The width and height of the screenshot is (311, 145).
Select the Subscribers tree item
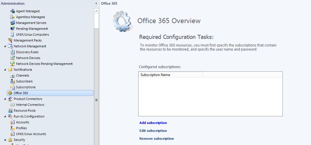tap(24, 81)
